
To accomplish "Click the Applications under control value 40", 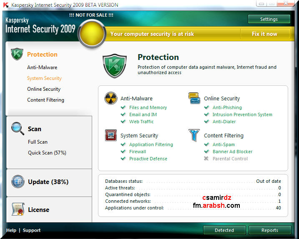I will point(278,208).
